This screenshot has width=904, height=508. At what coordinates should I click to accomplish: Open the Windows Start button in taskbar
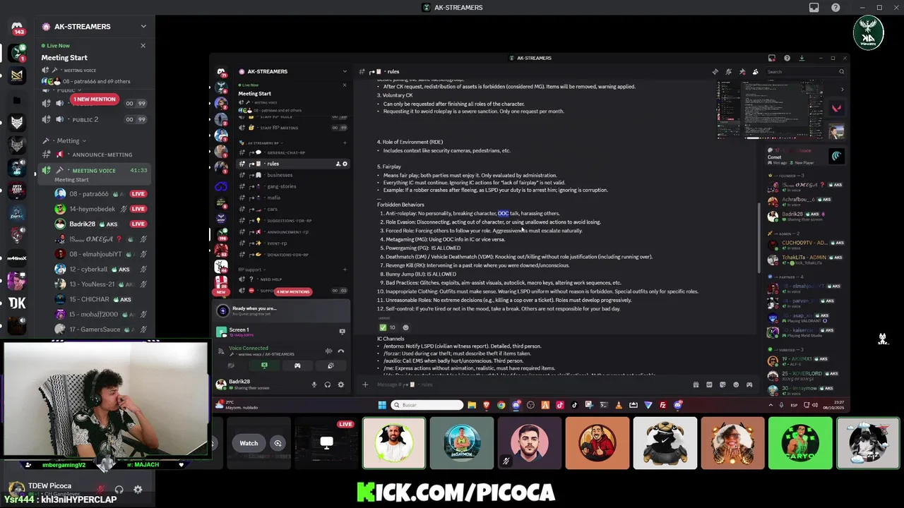pyautogui.click(x=382, y=405)
